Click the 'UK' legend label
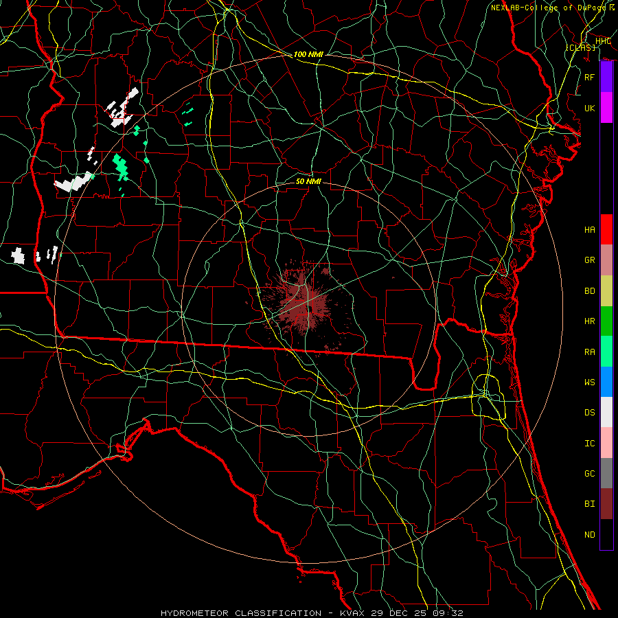 [x=590, y=108]
